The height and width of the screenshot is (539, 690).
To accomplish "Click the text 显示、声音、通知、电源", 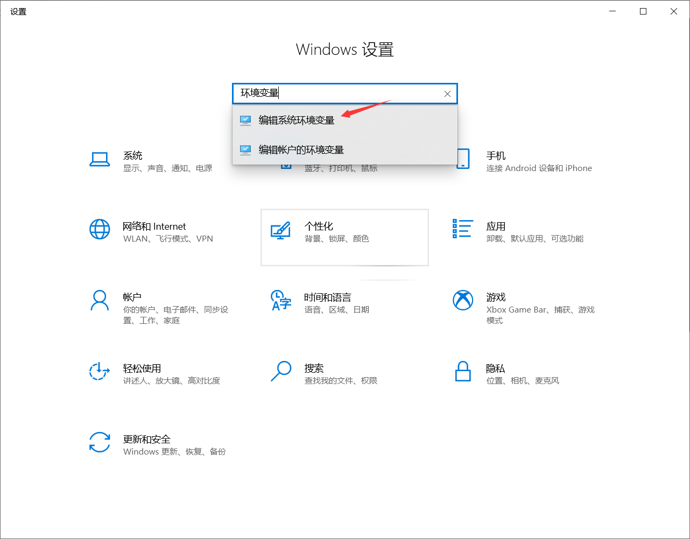I will pos(168,168).
